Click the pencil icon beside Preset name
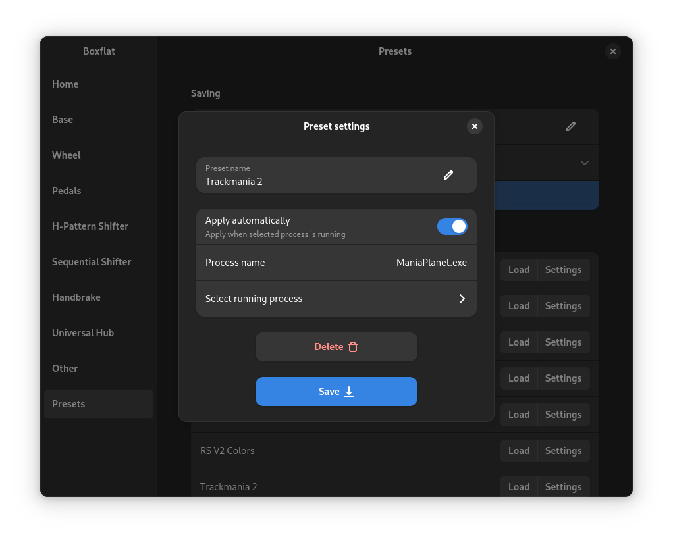673x541 pixels. (448, 175)
